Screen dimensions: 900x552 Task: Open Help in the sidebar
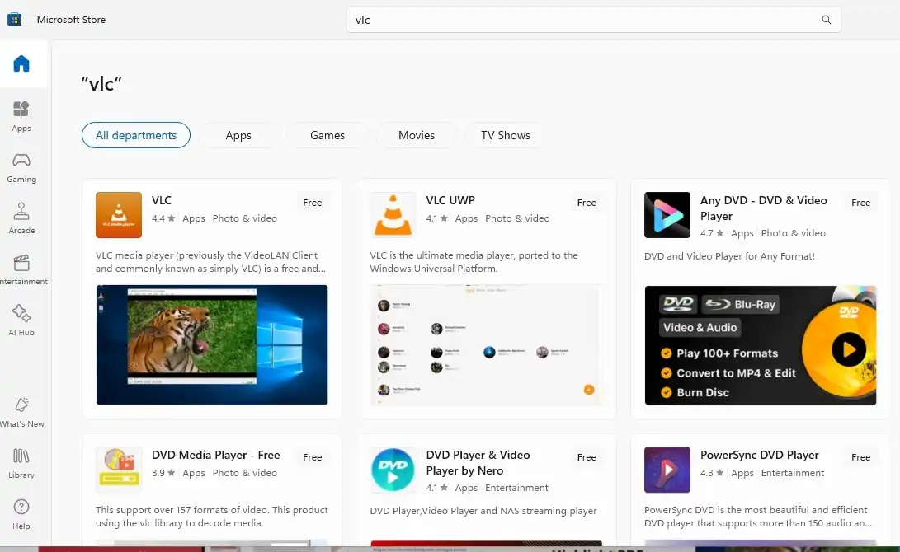point(21,513)
